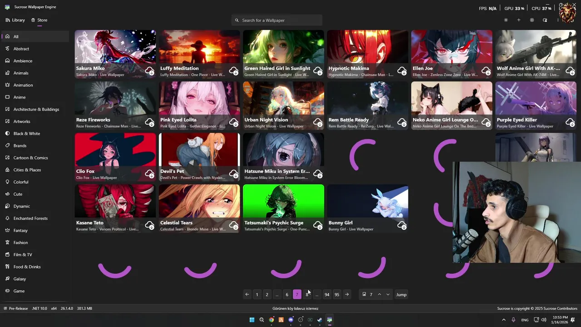Jump to page 1

tap(257, 295)
